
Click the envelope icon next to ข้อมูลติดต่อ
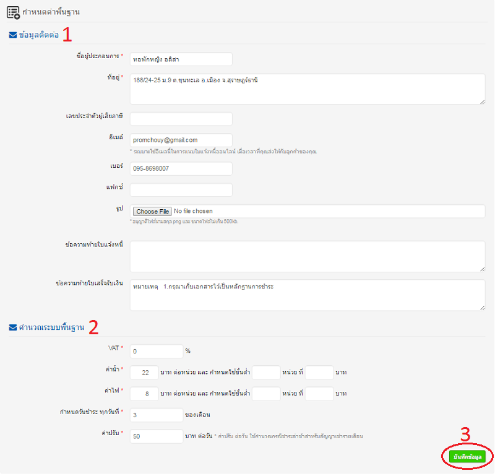(13, 35)
